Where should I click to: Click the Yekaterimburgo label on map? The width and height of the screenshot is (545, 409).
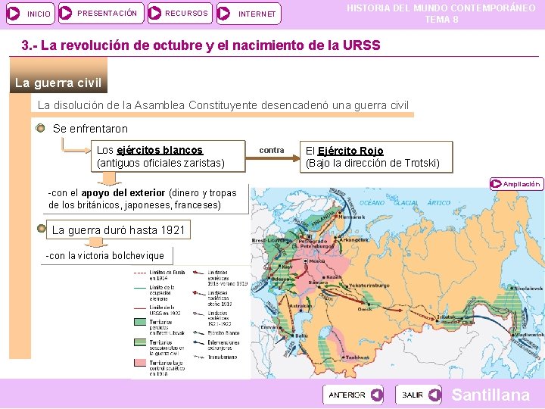point(369,286)
